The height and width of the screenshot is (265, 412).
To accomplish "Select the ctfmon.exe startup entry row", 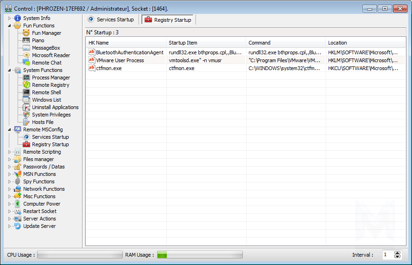I will click(x=241, y=68).
